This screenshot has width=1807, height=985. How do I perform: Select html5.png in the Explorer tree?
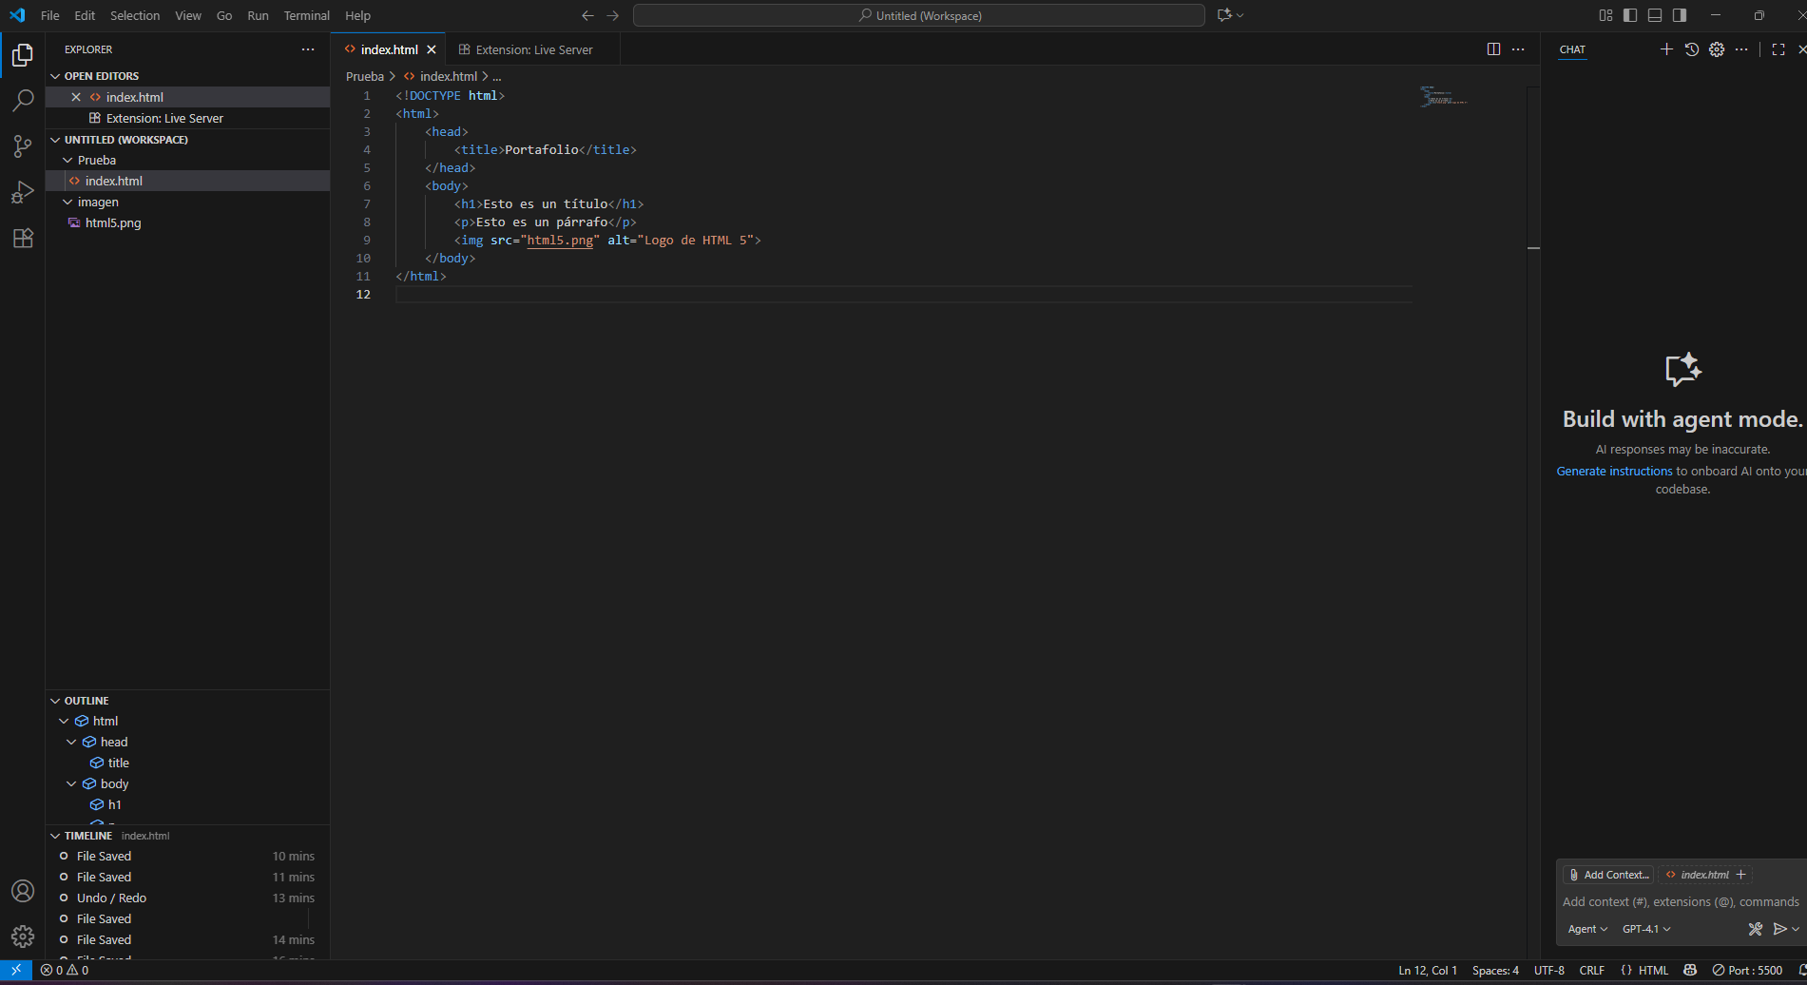click(x=113, y=223)
